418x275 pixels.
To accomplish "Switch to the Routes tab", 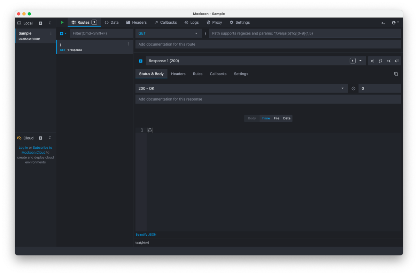I will click(84, 22).
